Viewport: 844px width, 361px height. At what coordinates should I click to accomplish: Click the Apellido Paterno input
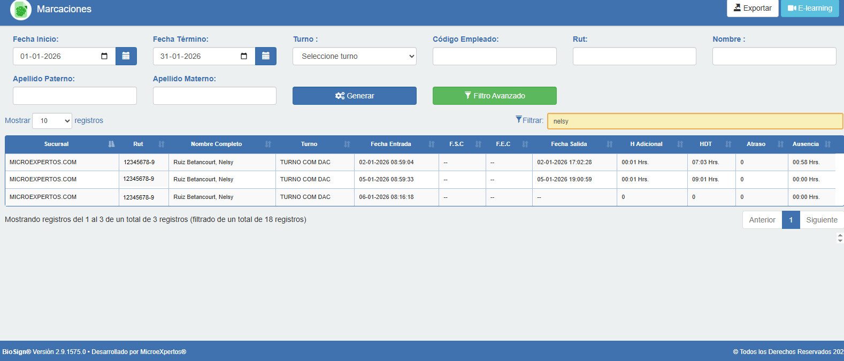[x=75, y=96]
